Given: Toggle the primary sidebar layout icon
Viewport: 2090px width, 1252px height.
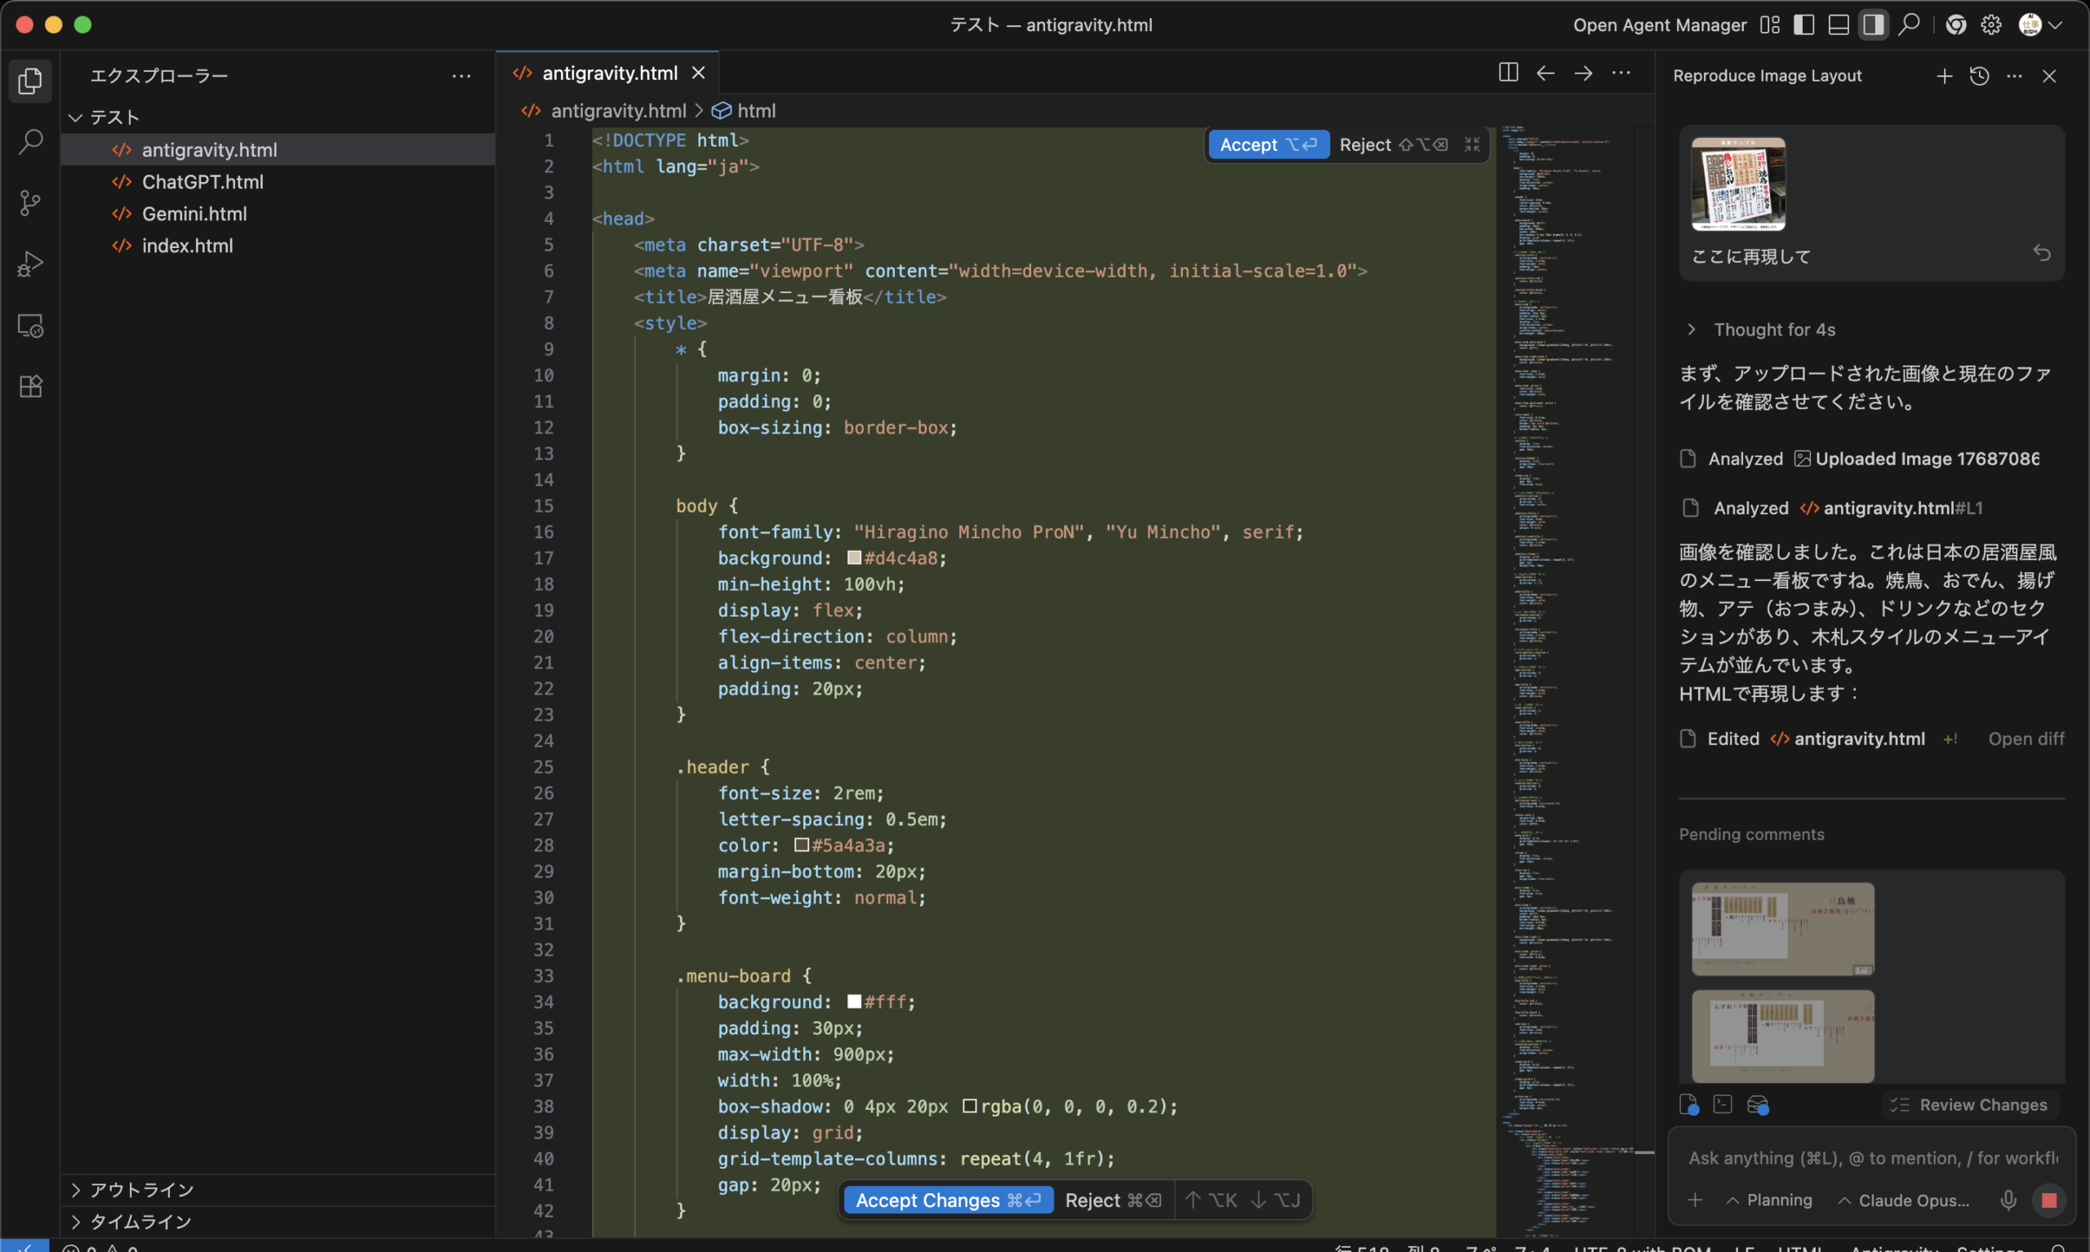Looking at the screenshot, I should click(x=1804, y=24).
